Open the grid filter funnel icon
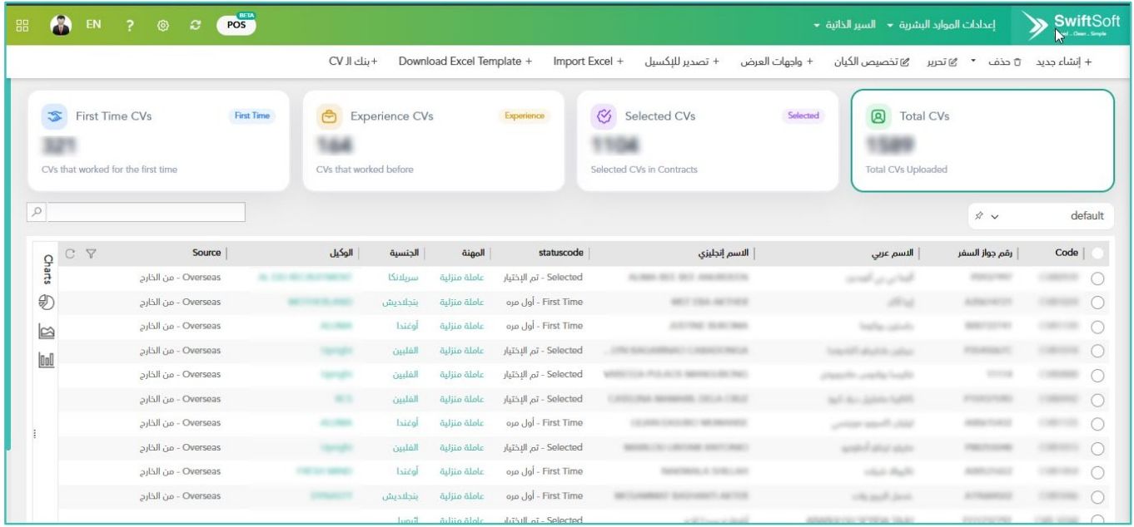This screenshot has height=527, width=1134. [92, 254]
